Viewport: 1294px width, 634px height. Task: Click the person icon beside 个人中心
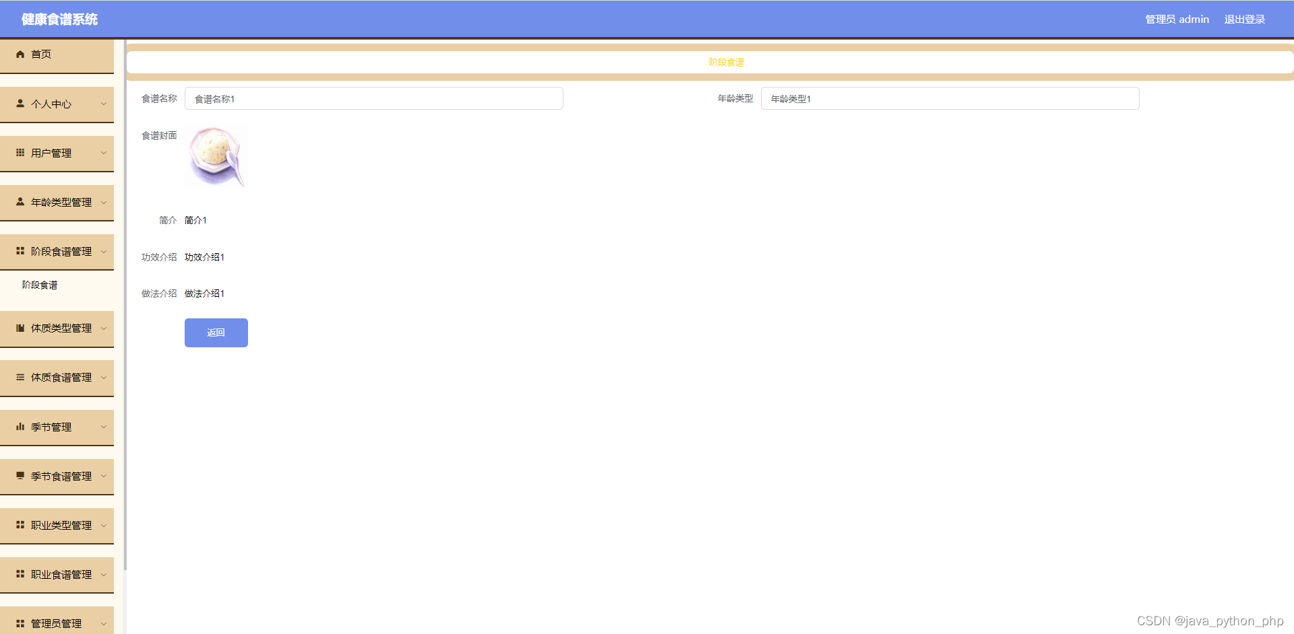[x=20, y=104]
